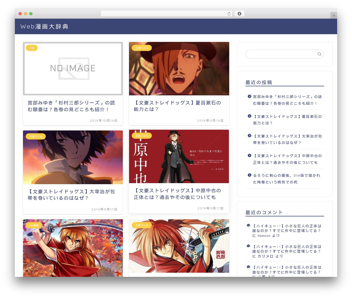Open a new browser tab with plus button
This screenshot has width=352, height=298.
tap(334, 16)
